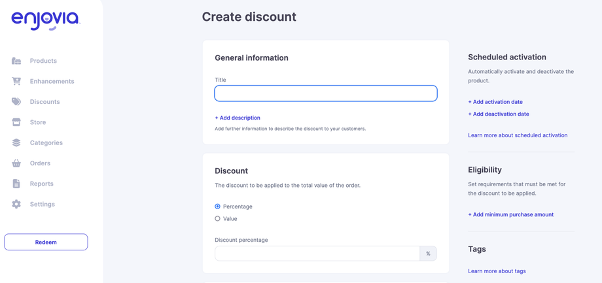Image resolution: width=602 pixels, height=283 pixels.
Task: Select the Value radio button
Action: [218, 219]
